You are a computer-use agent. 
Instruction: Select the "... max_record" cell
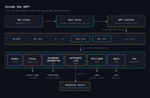pyautogui.click(x=128, y=39)
